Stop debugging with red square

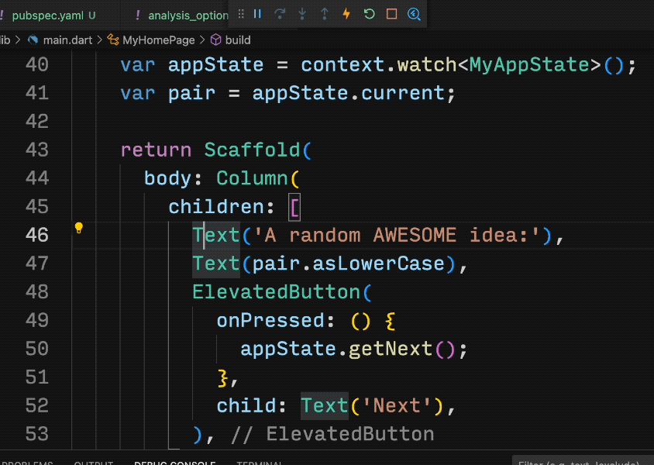(x=391, y=14)
